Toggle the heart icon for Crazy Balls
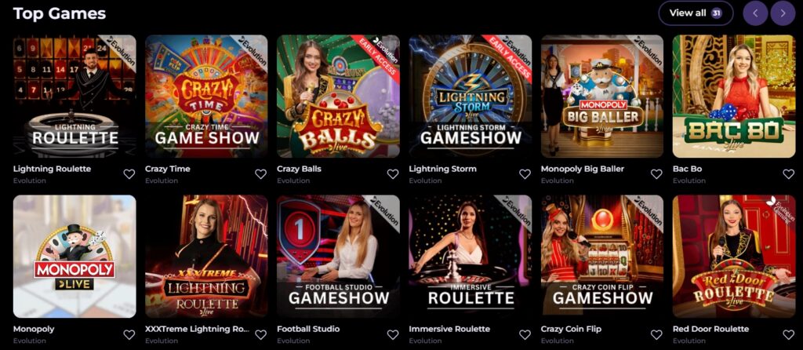This screenshot has height=350, width=803. (393, 174)
